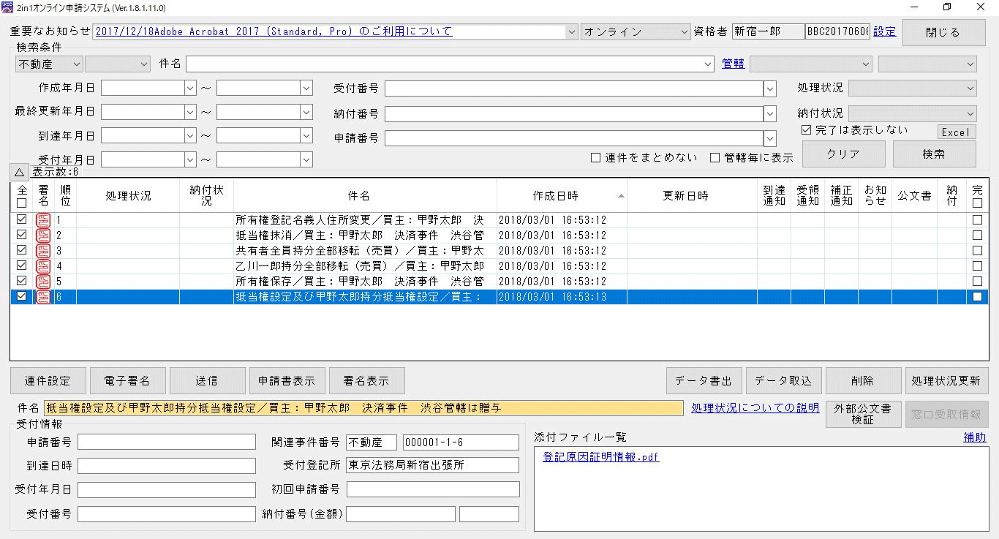Open the 登記原因証明情報.pdf attachment link
This screenshot has width=999, height=539.
(600, 457)
